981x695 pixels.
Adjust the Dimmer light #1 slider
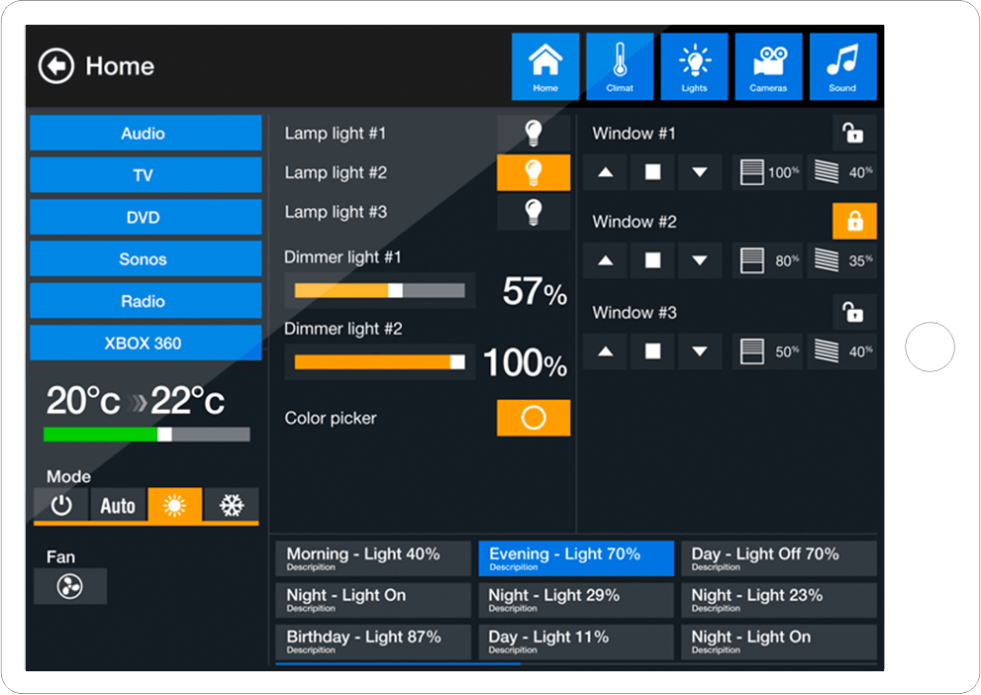click(x=395, y=291)
